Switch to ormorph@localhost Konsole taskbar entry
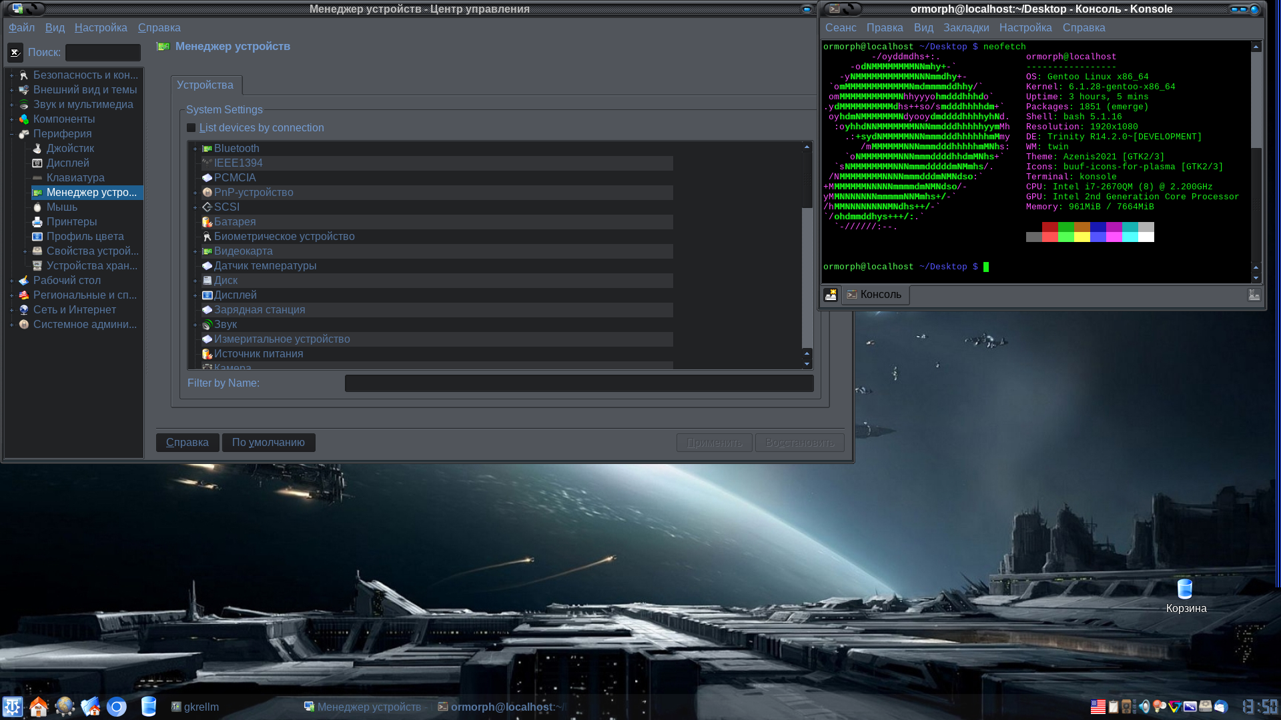 pyautogui.click(x=500, y=707)
